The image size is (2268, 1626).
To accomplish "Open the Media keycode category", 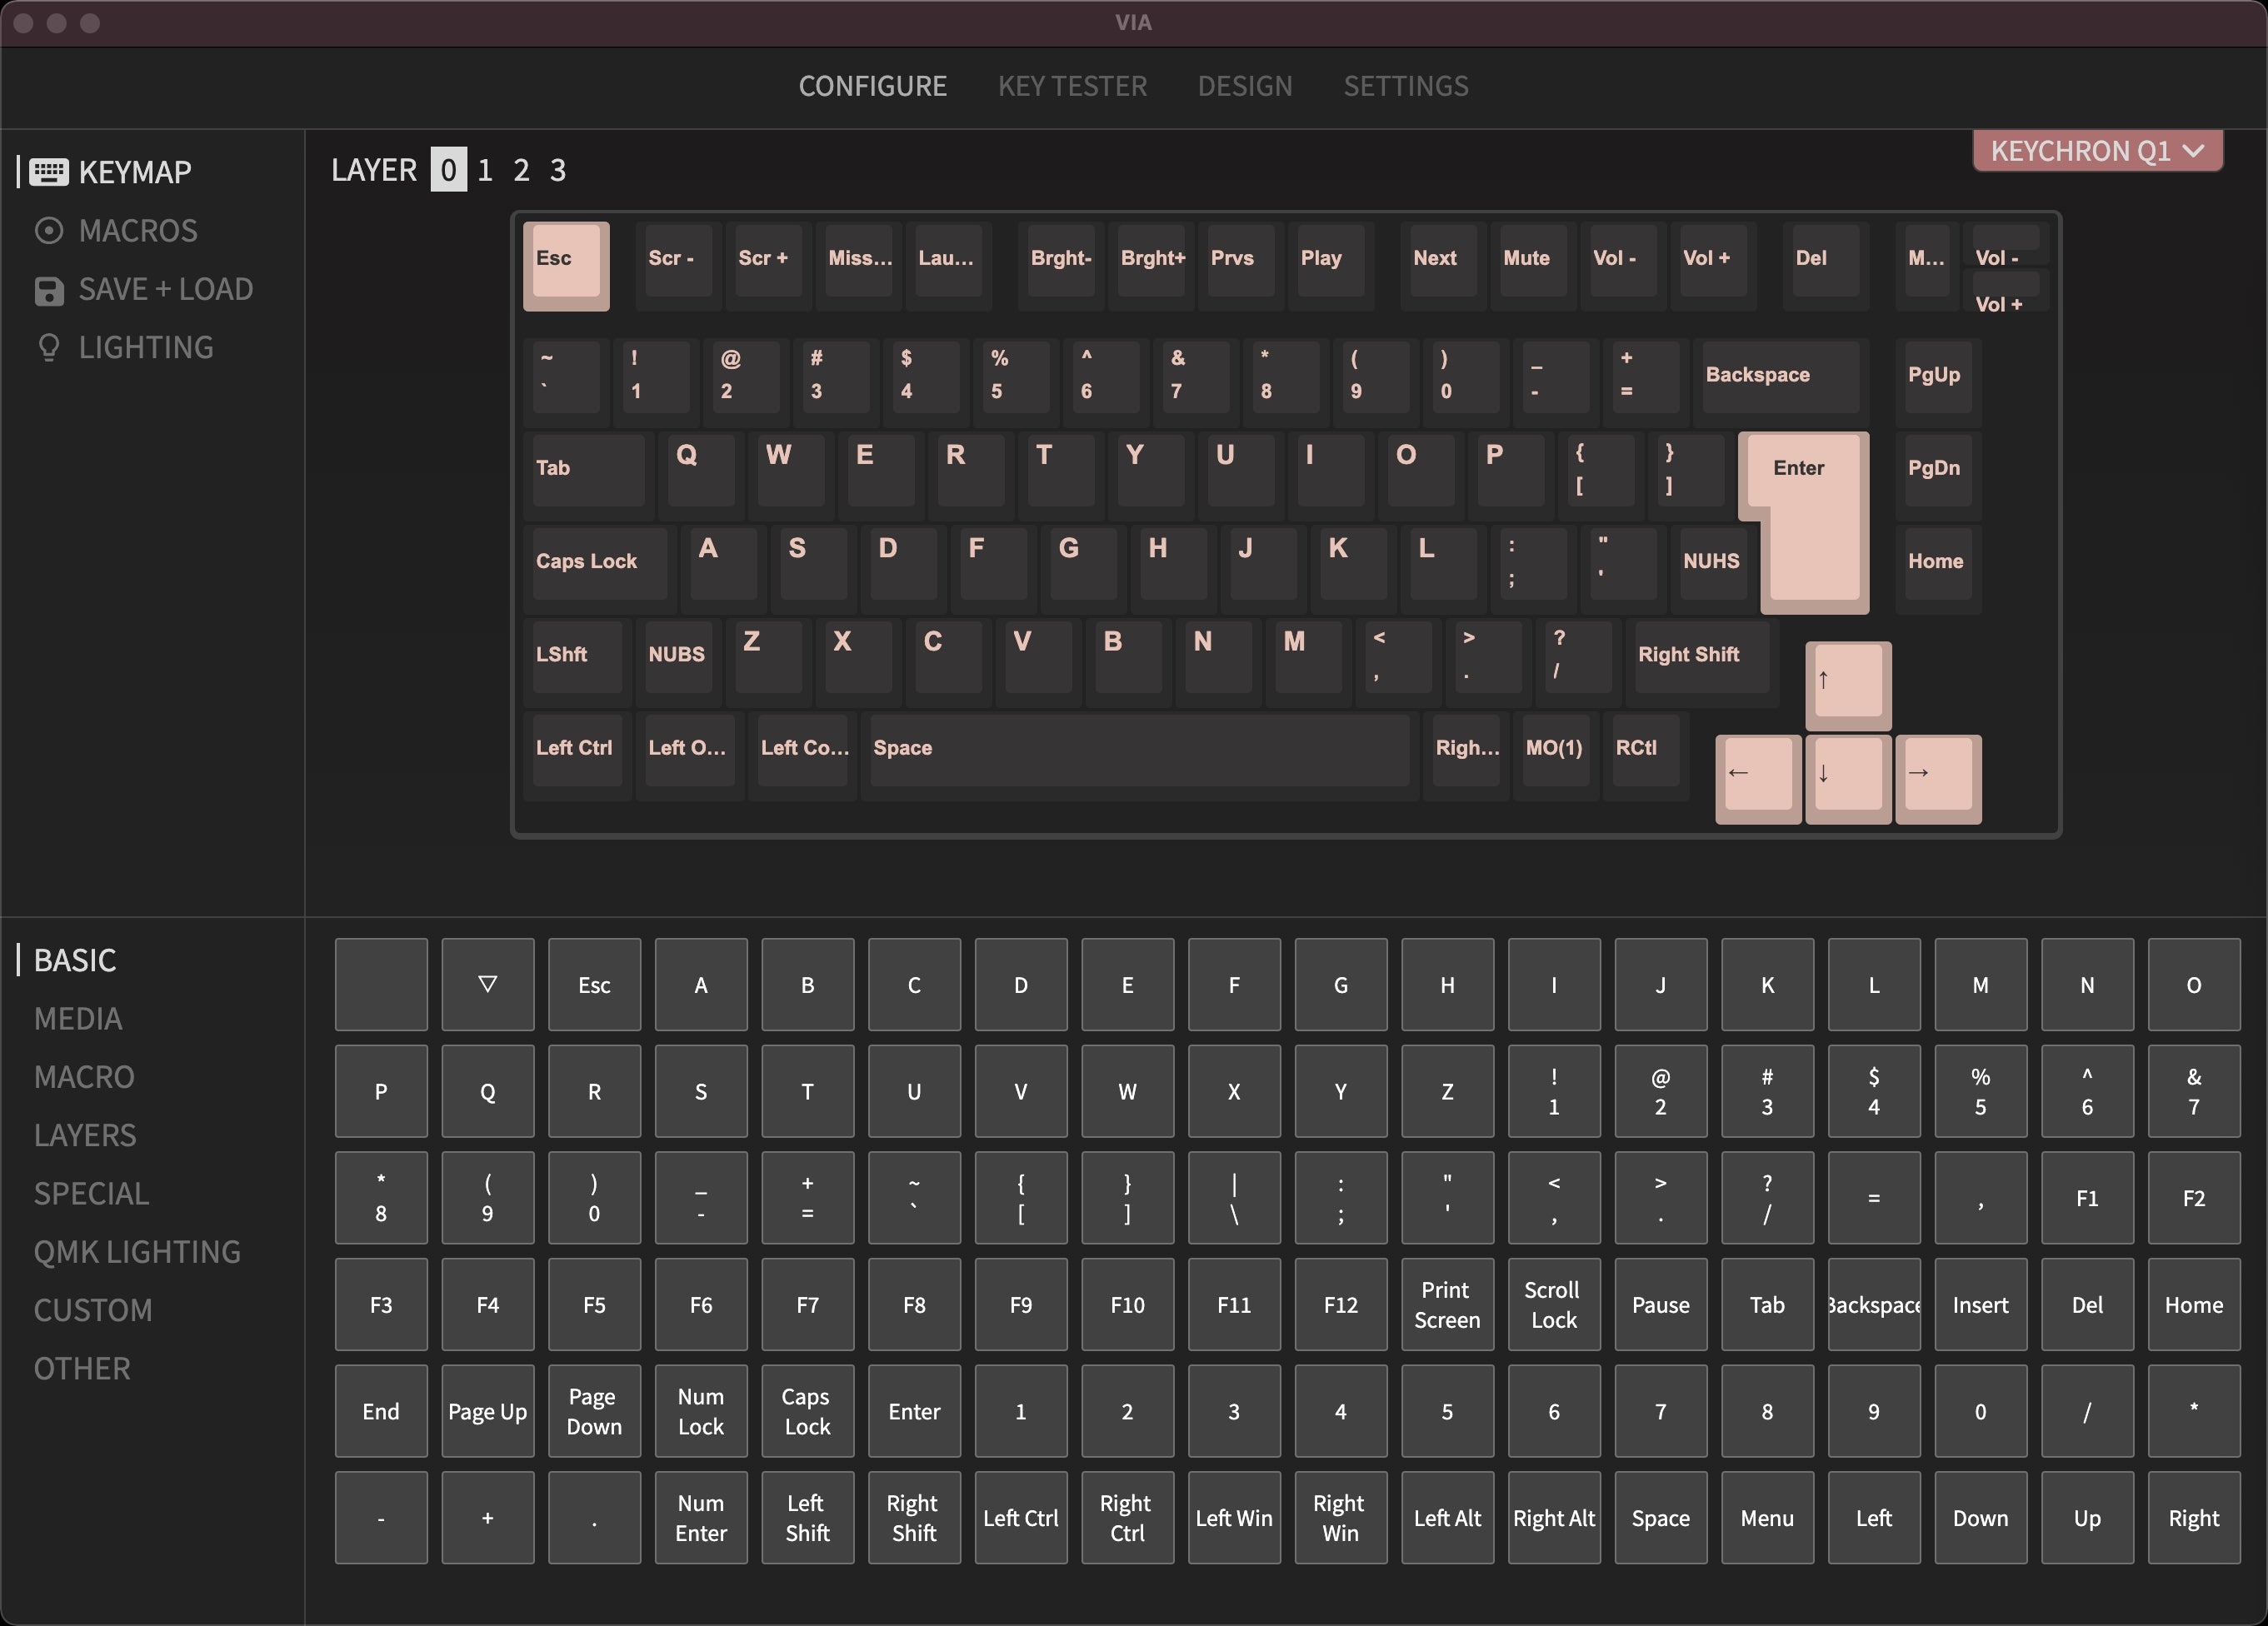I will pyautogui.click(x=78, y=1018).
